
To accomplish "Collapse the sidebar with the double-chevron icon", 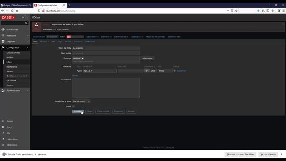I will click(23, 17).
